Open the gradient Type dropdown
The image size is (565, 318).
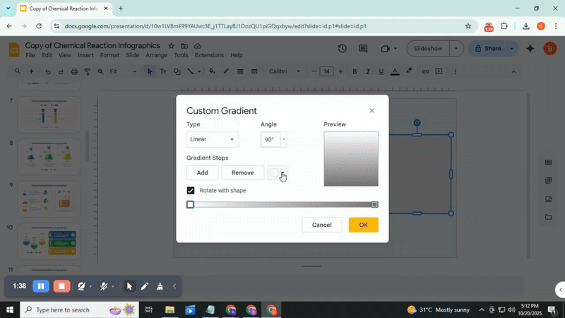pos(212,140)
